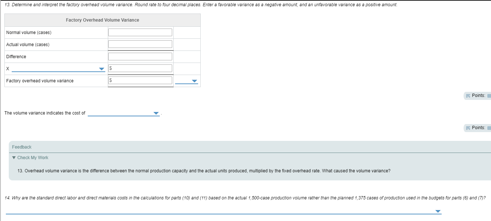This screenshot has width=491, height=221.
Task: Click the question 13 feedback explanation text
Action: 204,171
